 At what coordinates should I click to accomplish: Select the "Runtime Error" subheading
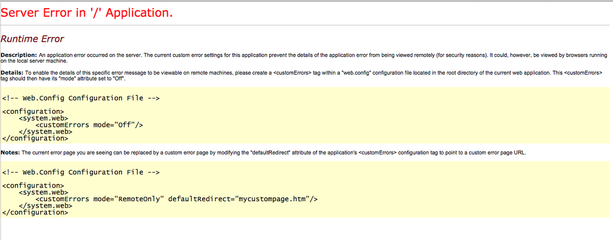point(32,39)
